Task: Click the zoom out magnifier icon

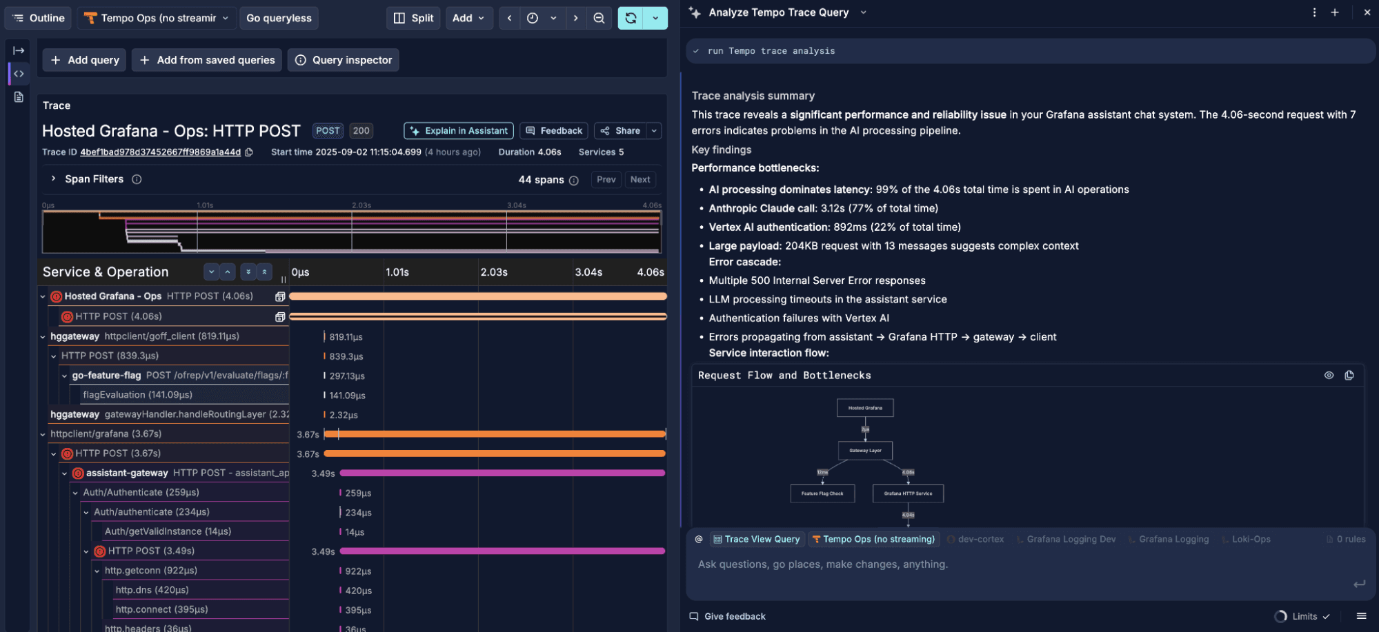Action: coord(599,18)
